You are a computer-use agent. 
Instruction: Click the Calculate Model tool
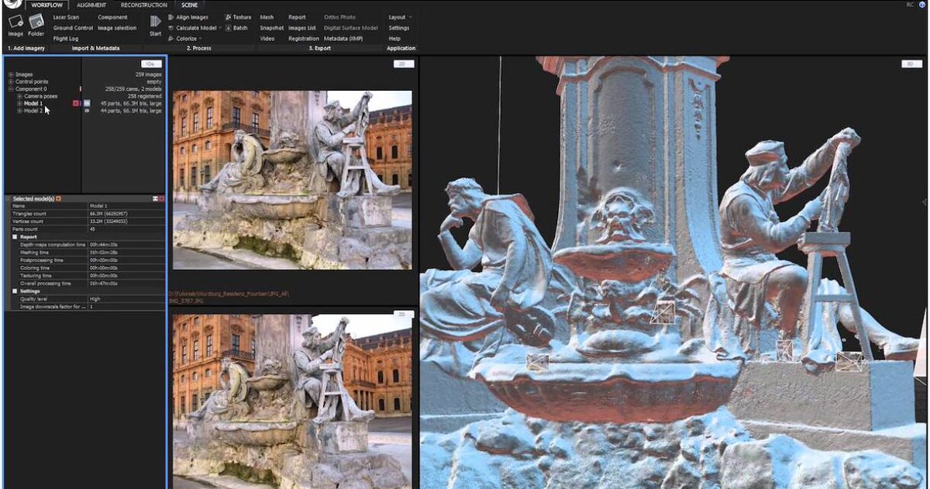(191, 28)
